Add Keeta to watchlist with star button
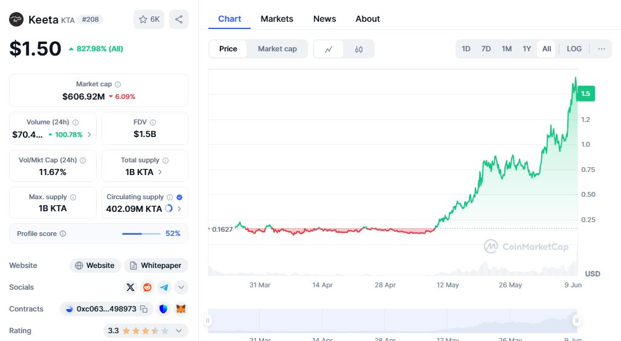This screenshot has height=341, width=621. pos(149,19)
